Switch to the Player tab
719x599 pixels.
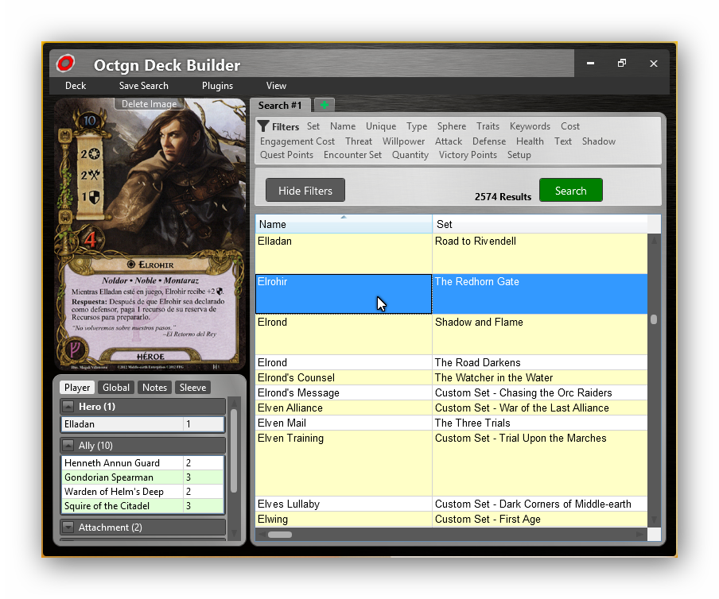tap(77, 388)
